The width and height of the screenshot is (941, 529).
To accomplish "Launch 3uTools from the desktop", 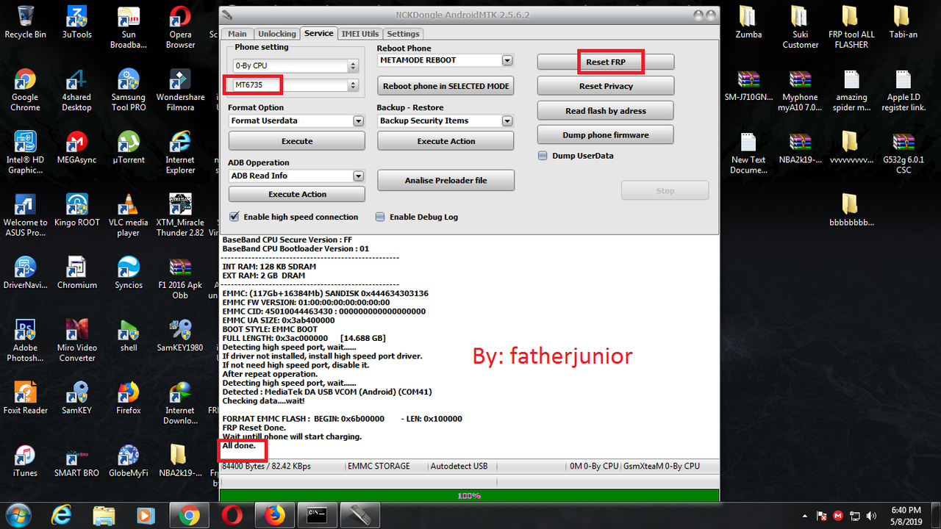I will click(x=76, y=22).
